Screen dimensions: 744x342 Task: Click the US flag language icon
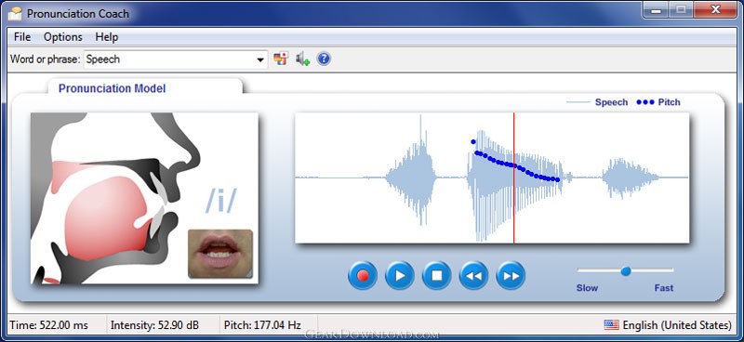(612, 325)
